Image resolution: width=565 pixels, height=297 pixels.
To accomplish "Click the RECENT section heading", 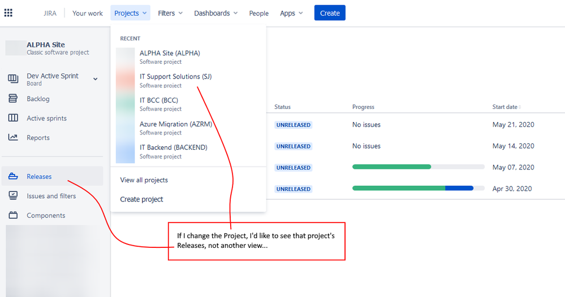I will 130,38.
